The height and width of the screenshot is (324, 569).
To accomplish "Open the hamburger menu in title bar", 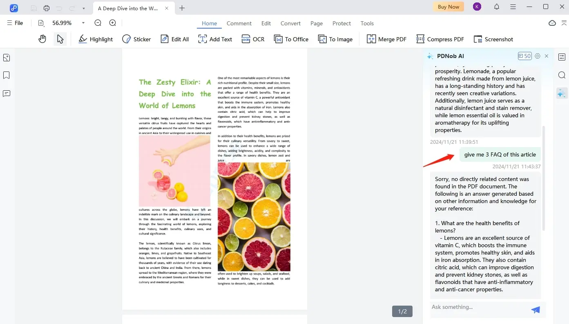I will point(513,7).
